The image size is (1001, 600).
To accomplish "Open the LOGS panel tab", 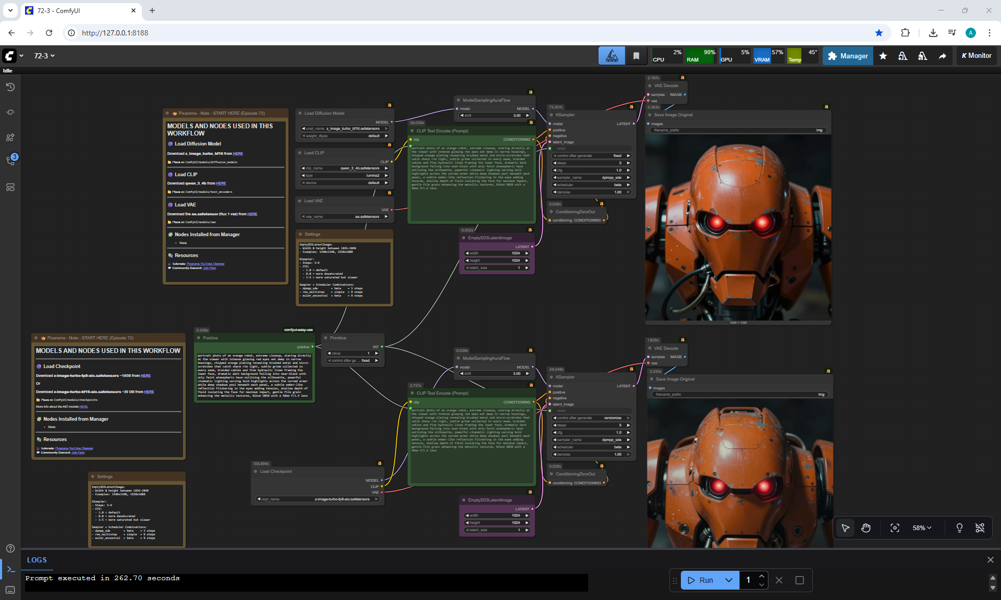I will coord(37,560).
